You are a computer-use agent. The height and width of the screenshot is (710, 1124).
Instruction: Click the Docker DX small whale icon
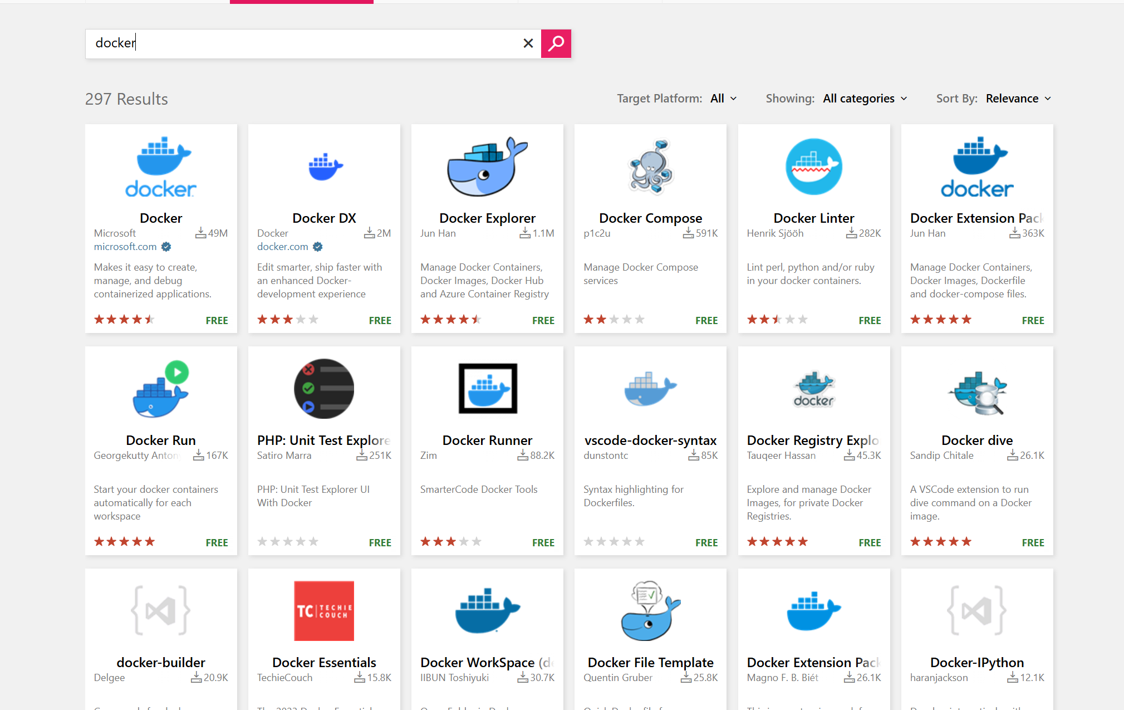point(325,167)
